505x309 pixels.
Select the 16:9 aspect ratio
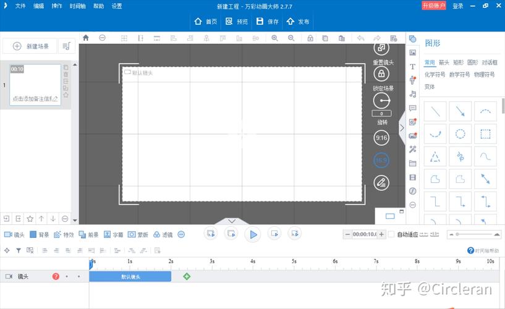381,160
